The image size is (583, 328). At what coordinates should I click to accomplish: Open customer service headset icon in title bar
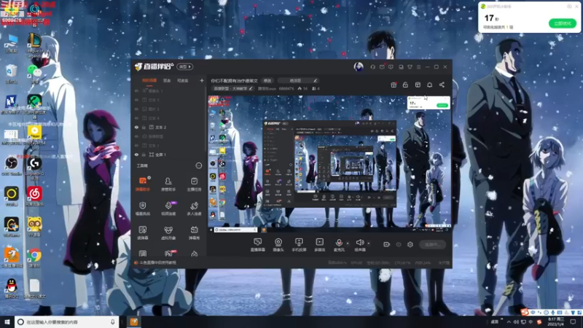tap(372, 67)
